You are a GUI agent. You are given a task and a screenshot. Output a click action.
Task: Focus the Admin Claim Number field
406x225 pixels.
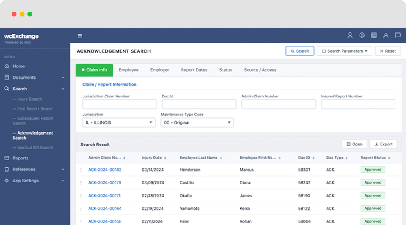click(x=278, y=104)
